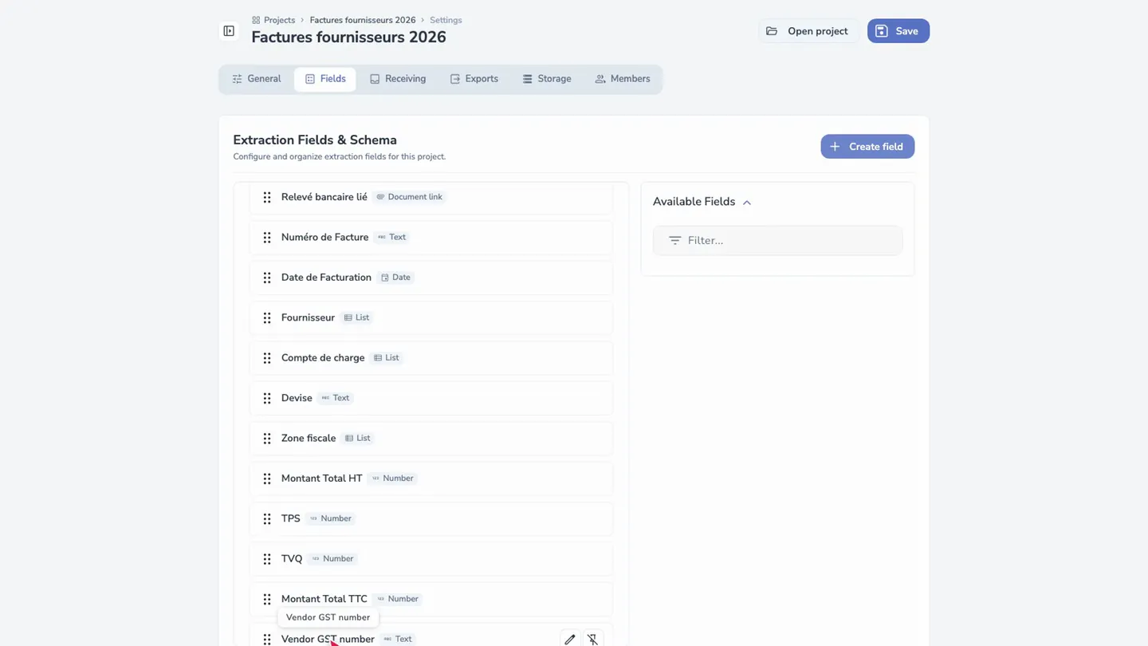Click the drag handle for Date de Facturation

267,278
